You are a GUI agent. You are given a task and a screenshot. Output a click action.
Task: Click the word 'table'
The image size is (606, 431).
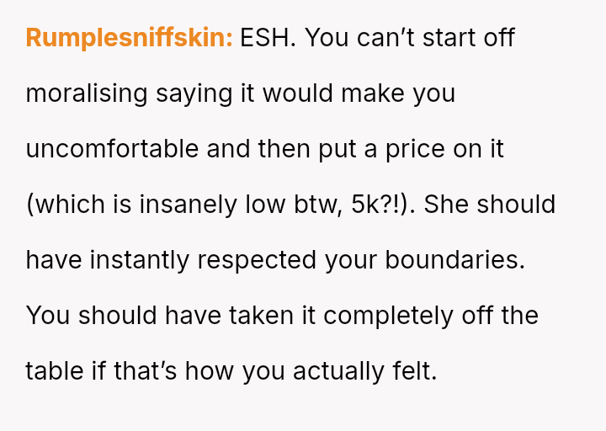click(x=56, y=371)
